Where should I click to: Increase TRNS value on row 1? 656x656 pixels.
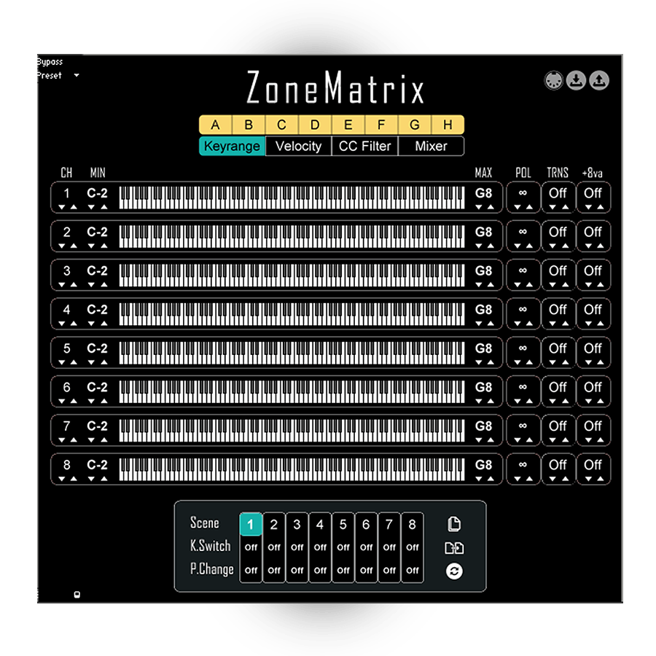(x=565, y=207)
